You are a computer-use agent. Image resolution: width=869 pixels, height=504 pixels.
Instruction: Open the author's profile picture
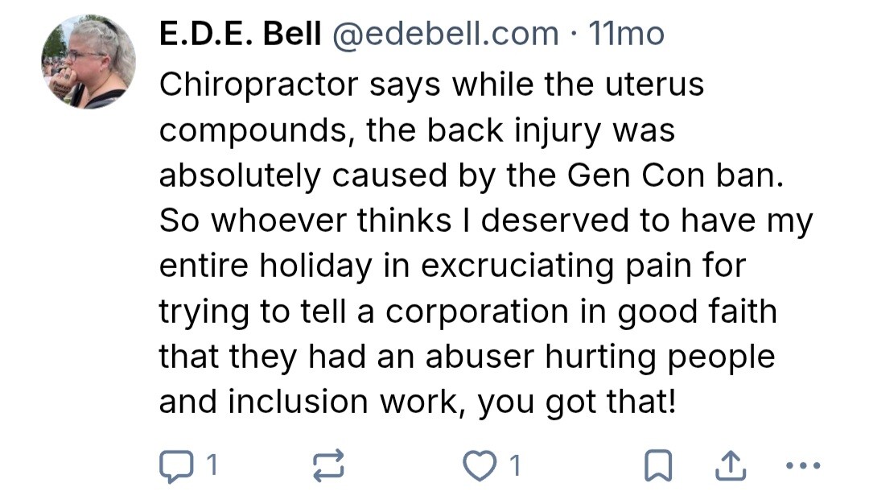click(x=89, y=62)
